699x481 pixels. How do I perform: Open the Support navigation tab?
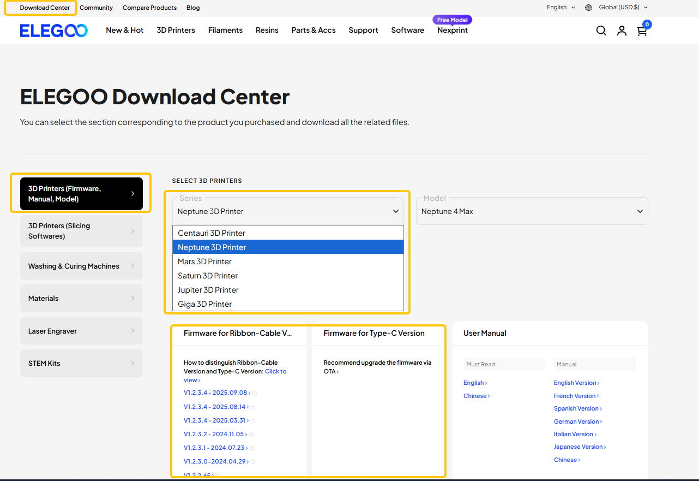click(363, 31)
